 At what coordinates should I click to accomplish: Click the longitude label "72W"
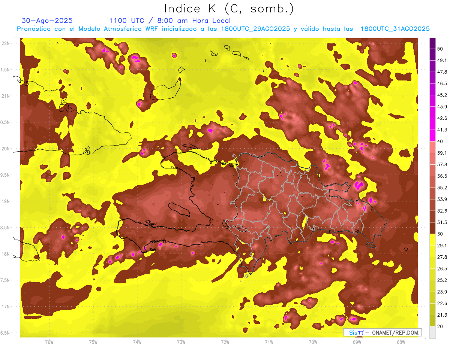tap(225, 342)
